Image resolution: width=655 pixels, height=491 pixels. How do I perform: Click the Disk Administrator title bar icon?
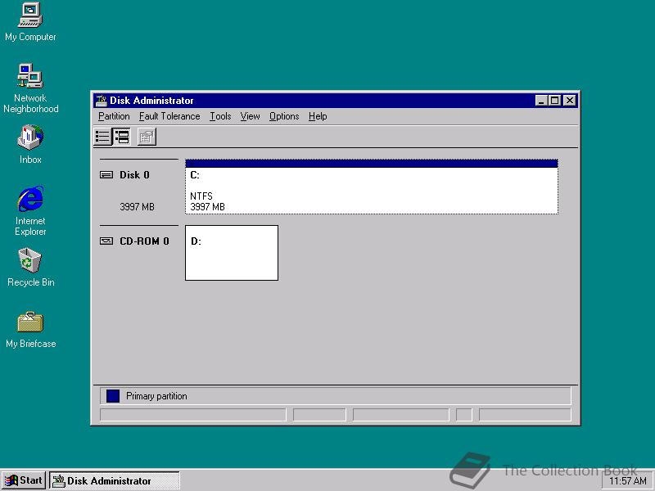pos(101,101)
